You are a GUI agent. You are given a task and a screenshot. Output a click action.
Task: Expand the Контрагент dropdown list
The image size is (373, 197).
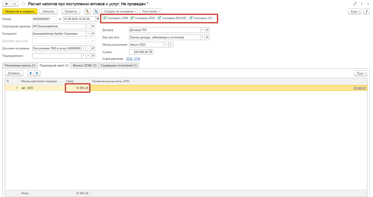[88, 33]
